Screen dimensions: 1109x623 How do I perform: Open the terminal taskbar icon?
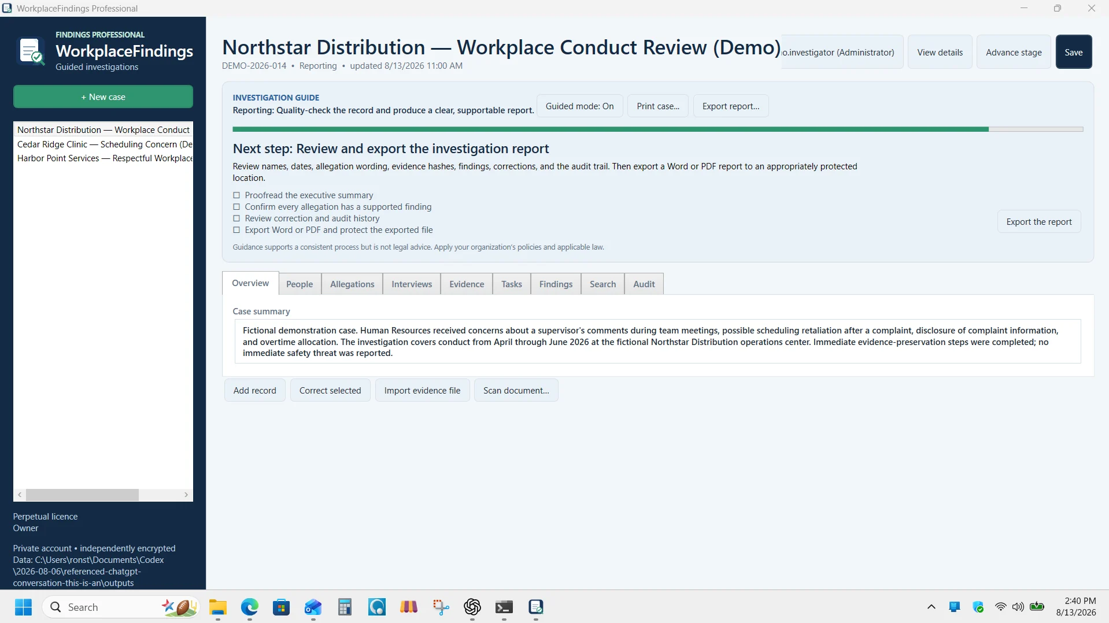pos(504,607)
